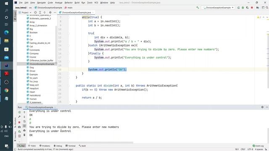
Task: Click Collapse All icon in Project panel
Action: point(45,13)
